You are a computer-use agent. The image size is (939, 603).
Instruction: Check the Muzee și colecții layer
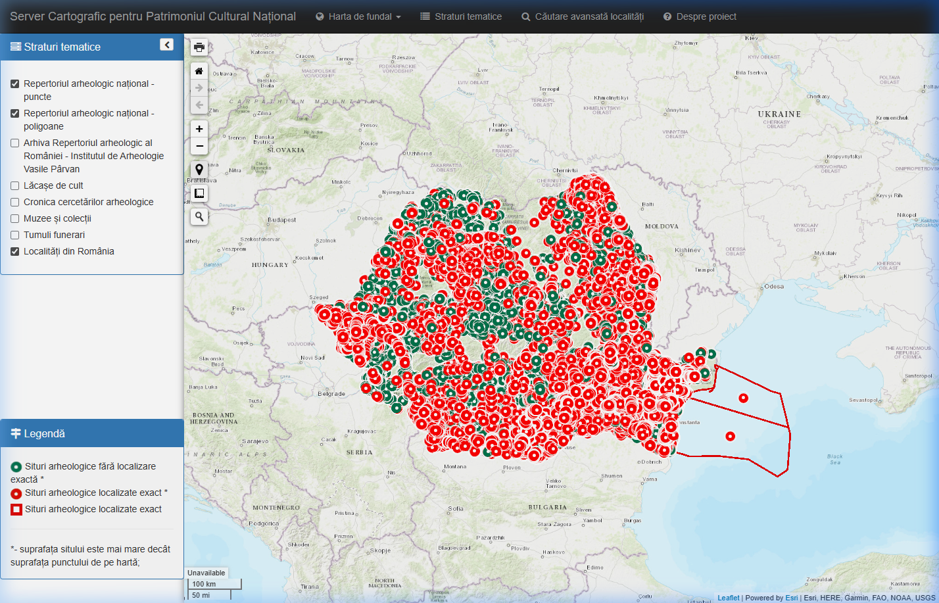[x=14, y=218]
